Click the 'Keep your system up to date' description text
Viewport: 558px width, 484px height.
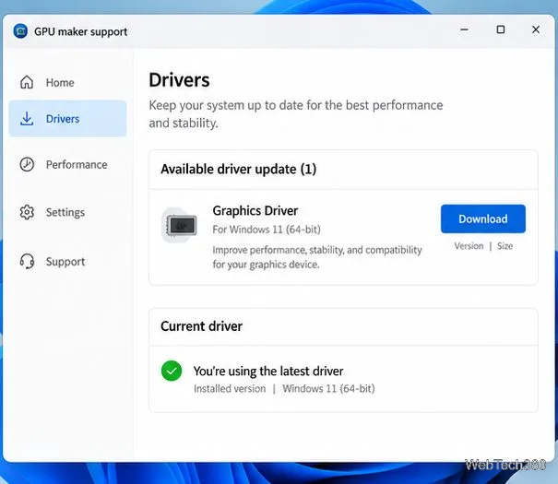[x=296, y=114]
